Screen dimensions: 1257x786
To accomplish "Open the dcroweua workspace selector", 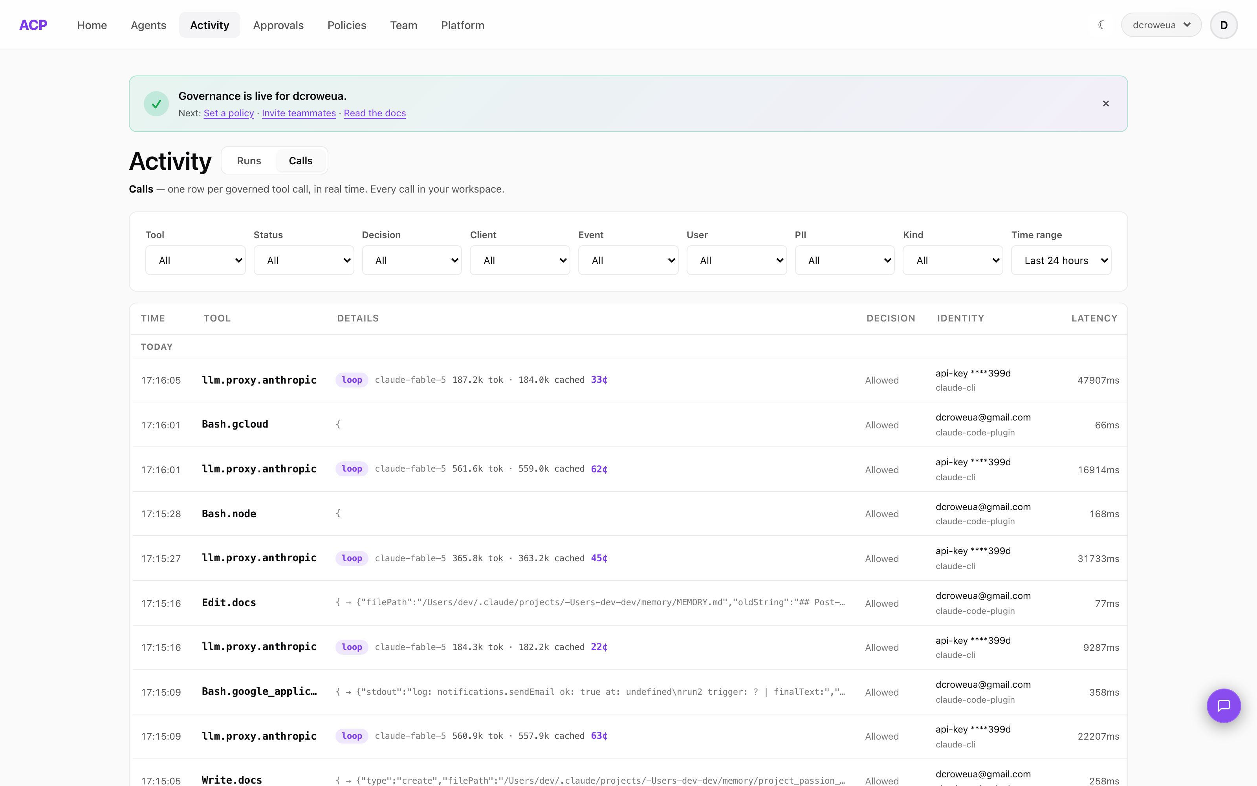I will pyautogui.click(x=1161, y=25).
